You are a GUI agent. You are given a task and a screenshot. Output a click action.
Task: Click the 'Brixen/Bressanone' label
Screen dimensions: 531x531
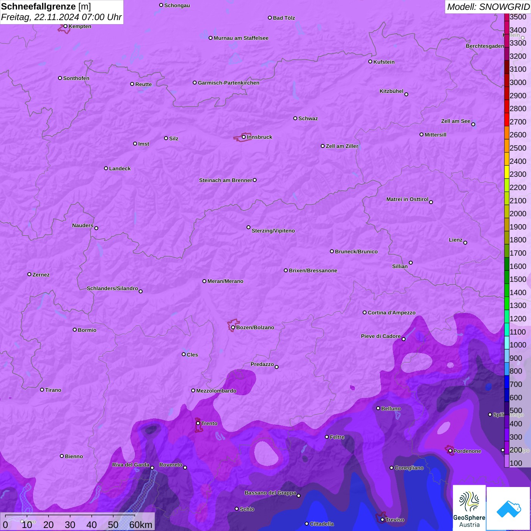point(313,270)
